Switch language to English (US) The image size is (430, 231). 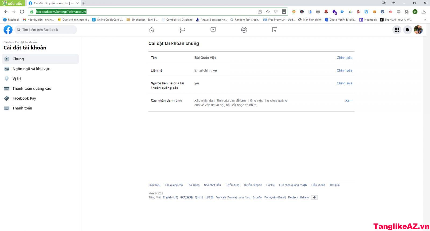coord(170,197)
